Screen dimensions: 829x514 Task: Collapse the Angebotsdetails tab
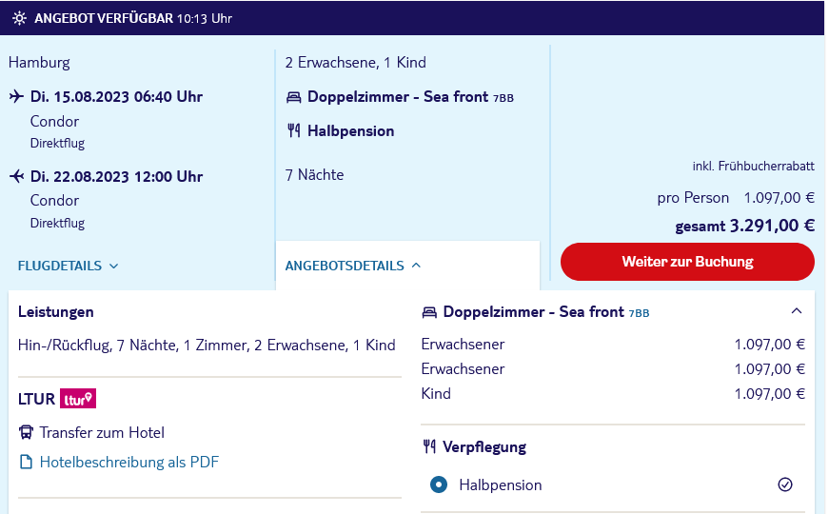[353, 266]
